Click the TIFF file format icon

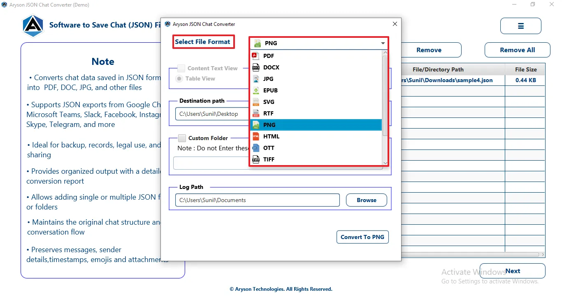click(x=255, y=159)
